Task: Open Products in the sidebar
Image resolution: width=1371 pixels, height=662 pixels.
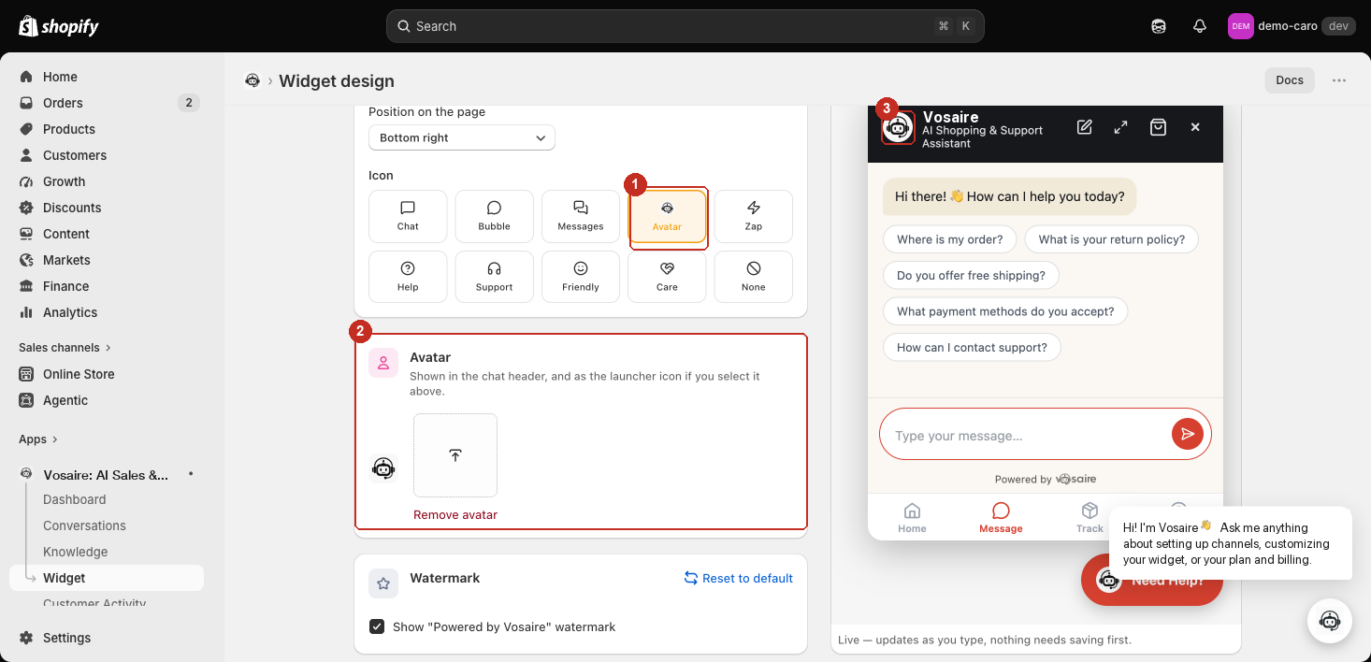Action: click(107, 129)
